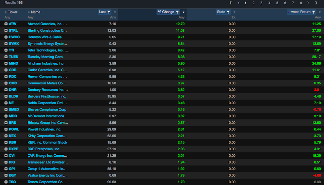Open Vaalco Energy Inc link
The height and width of the screenshot is (185, 324).
pos(47,175)
